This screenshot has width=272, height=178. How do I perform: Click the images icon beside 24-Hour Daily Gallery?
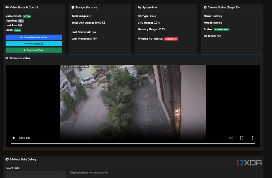7,159
